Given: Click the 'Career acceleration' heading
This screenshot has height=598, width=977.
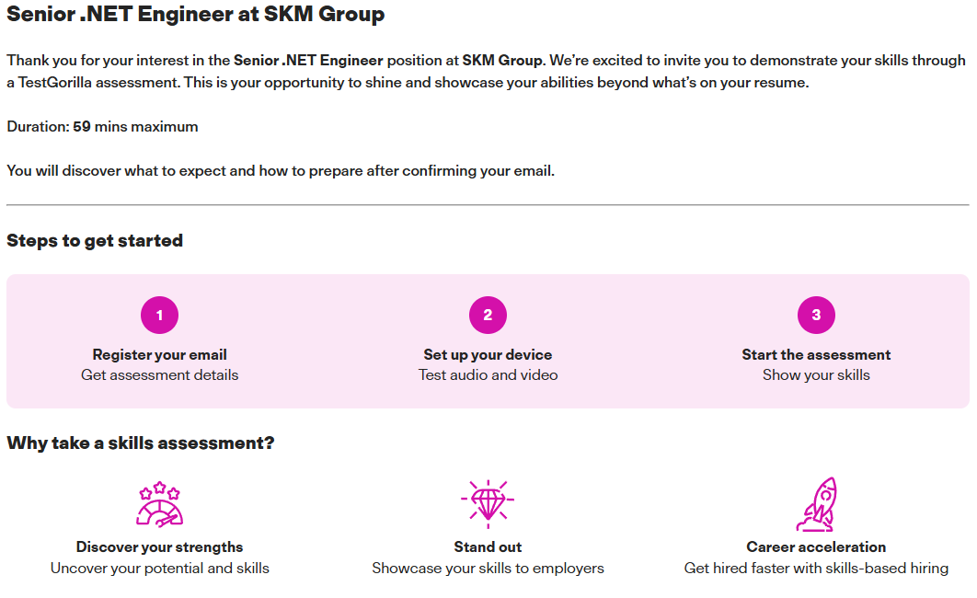Looking at the screenshot, I should pyautogui.click(x=816, y=546).
